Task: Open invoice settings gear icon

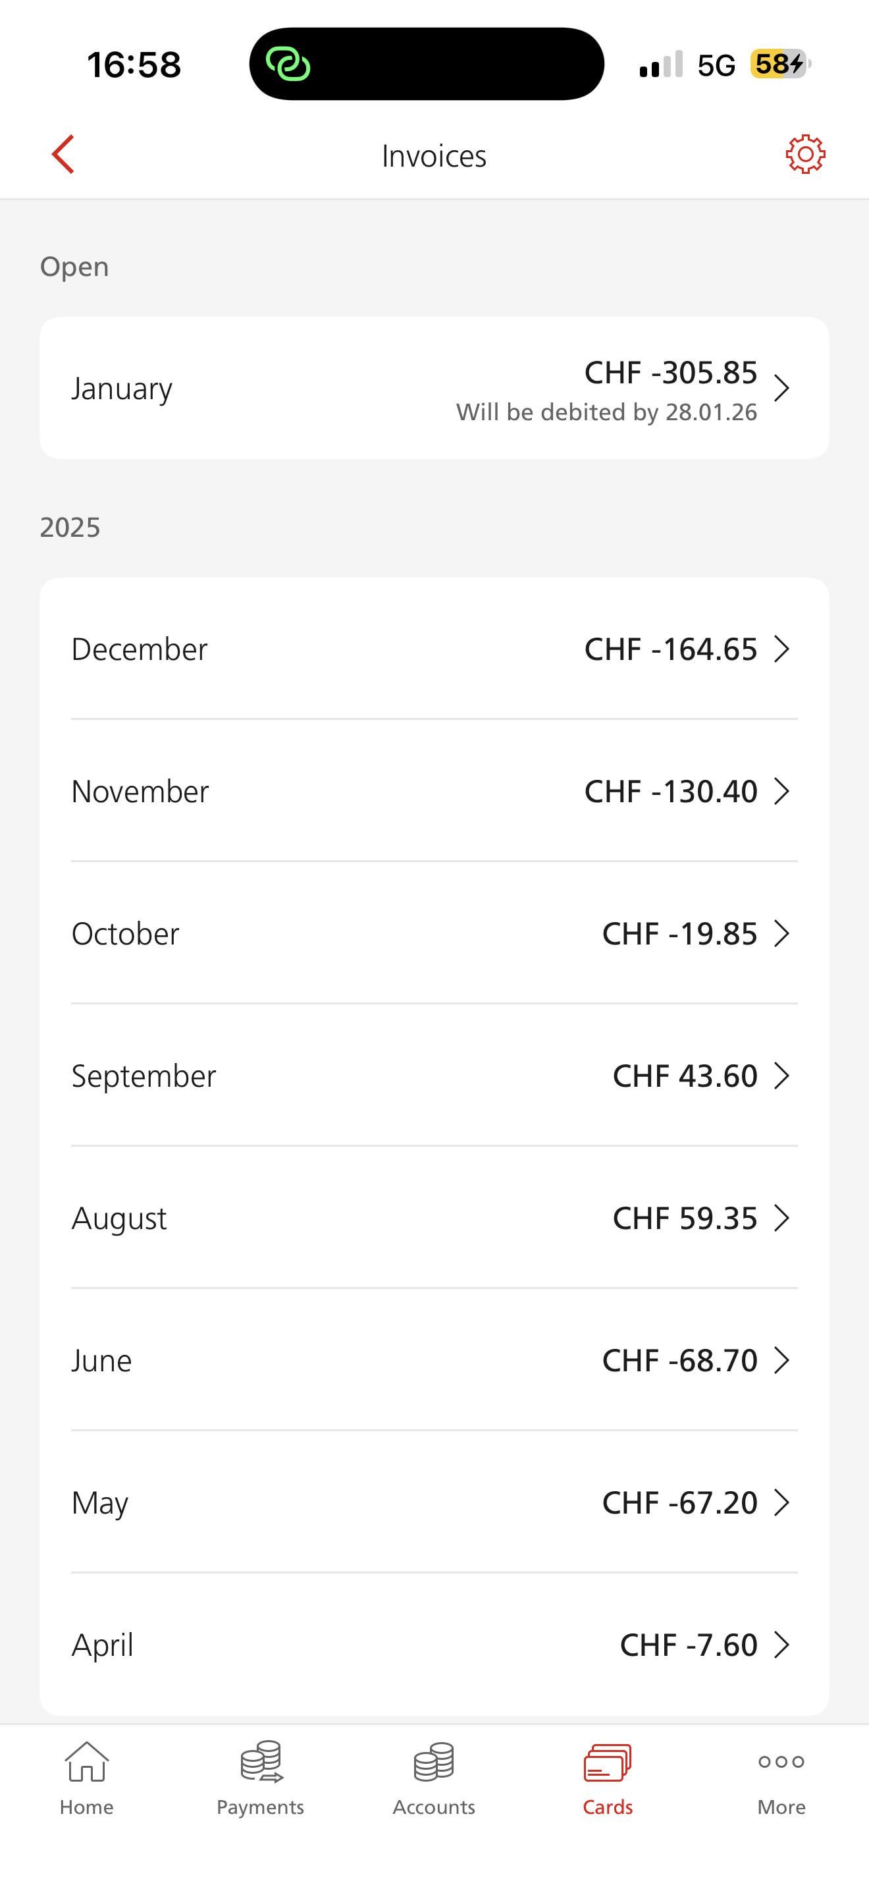Action: 804,154
